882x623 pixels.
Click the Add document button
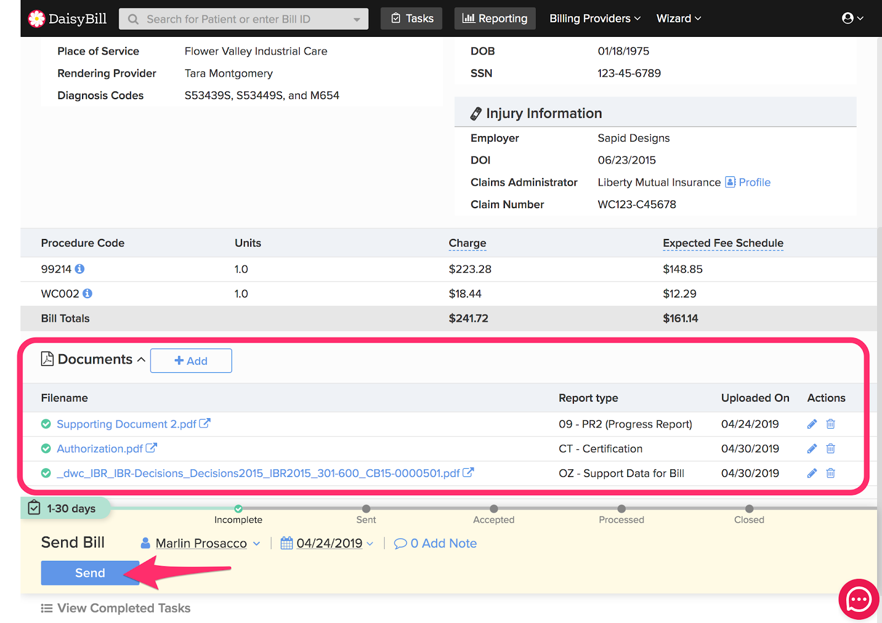[191, 361]
